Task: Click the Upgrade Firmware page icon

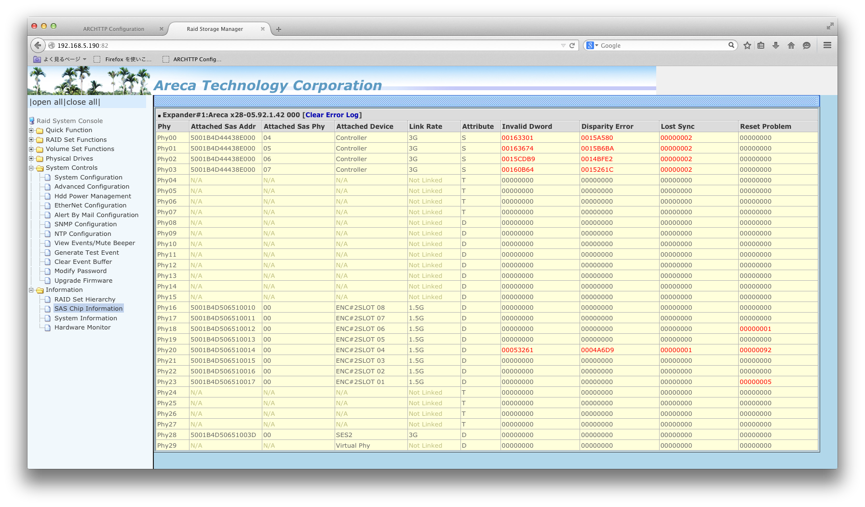Action: (x=47, y=281)
